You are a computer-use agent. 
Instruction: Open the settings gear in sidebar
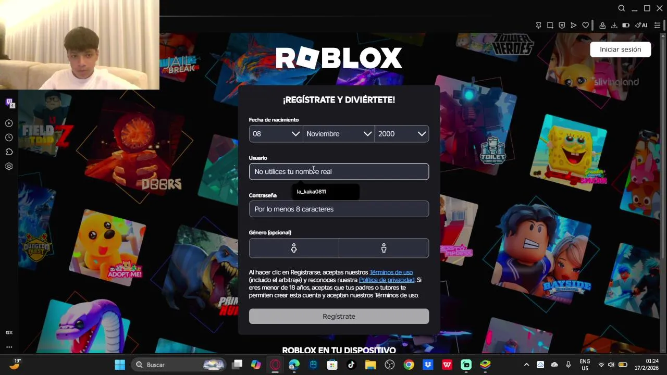9,167
